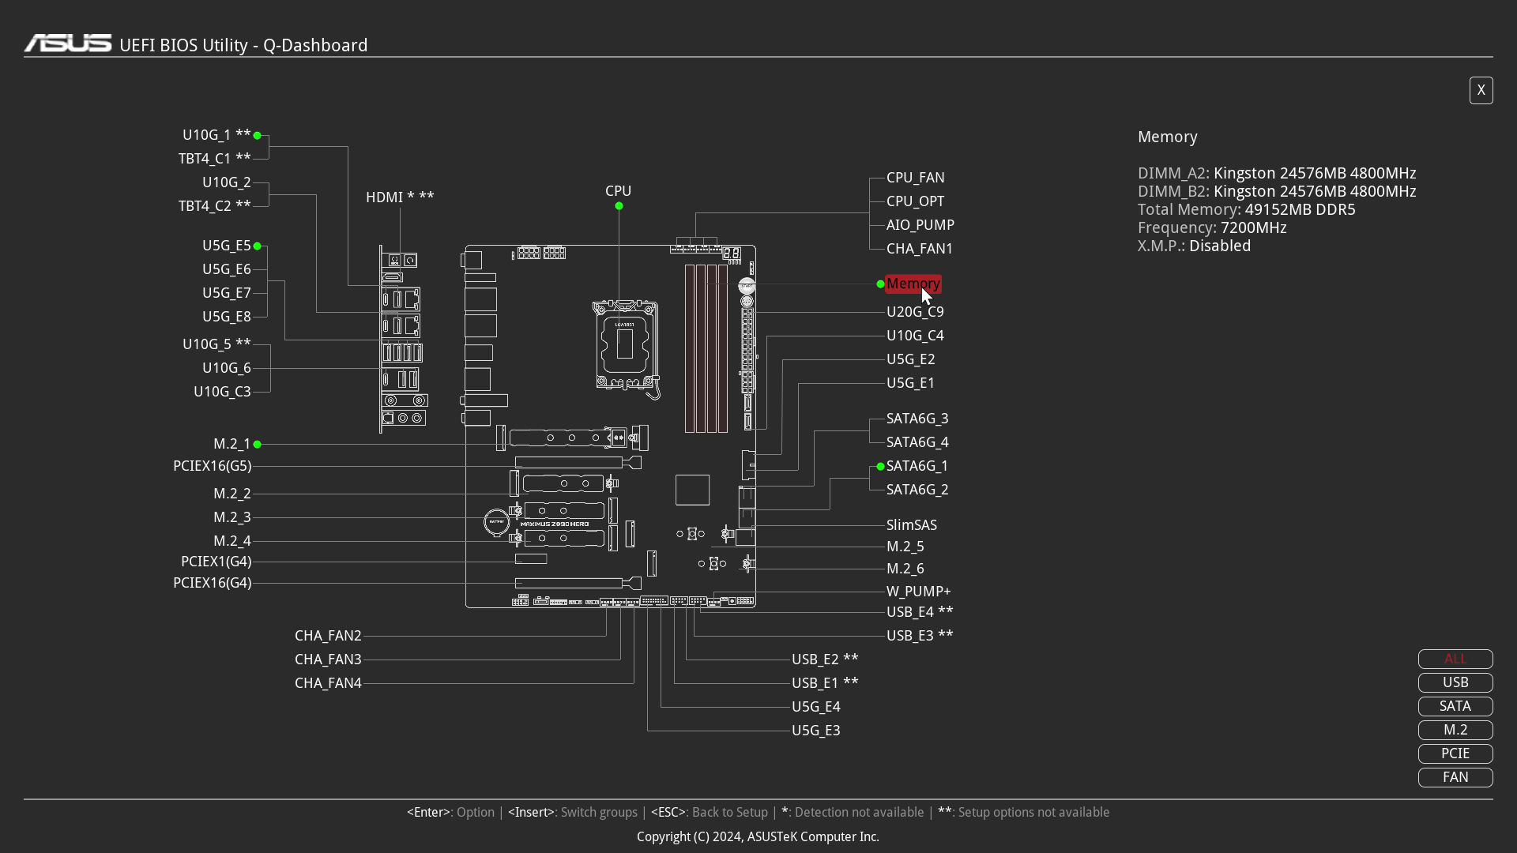
Task: Click the green indicator beside M.2_1
Action: click(x=258, y=445)
